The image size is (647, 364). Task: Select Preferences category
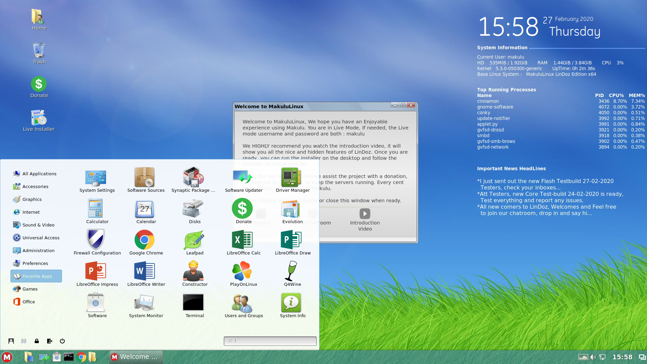point(36,263)
